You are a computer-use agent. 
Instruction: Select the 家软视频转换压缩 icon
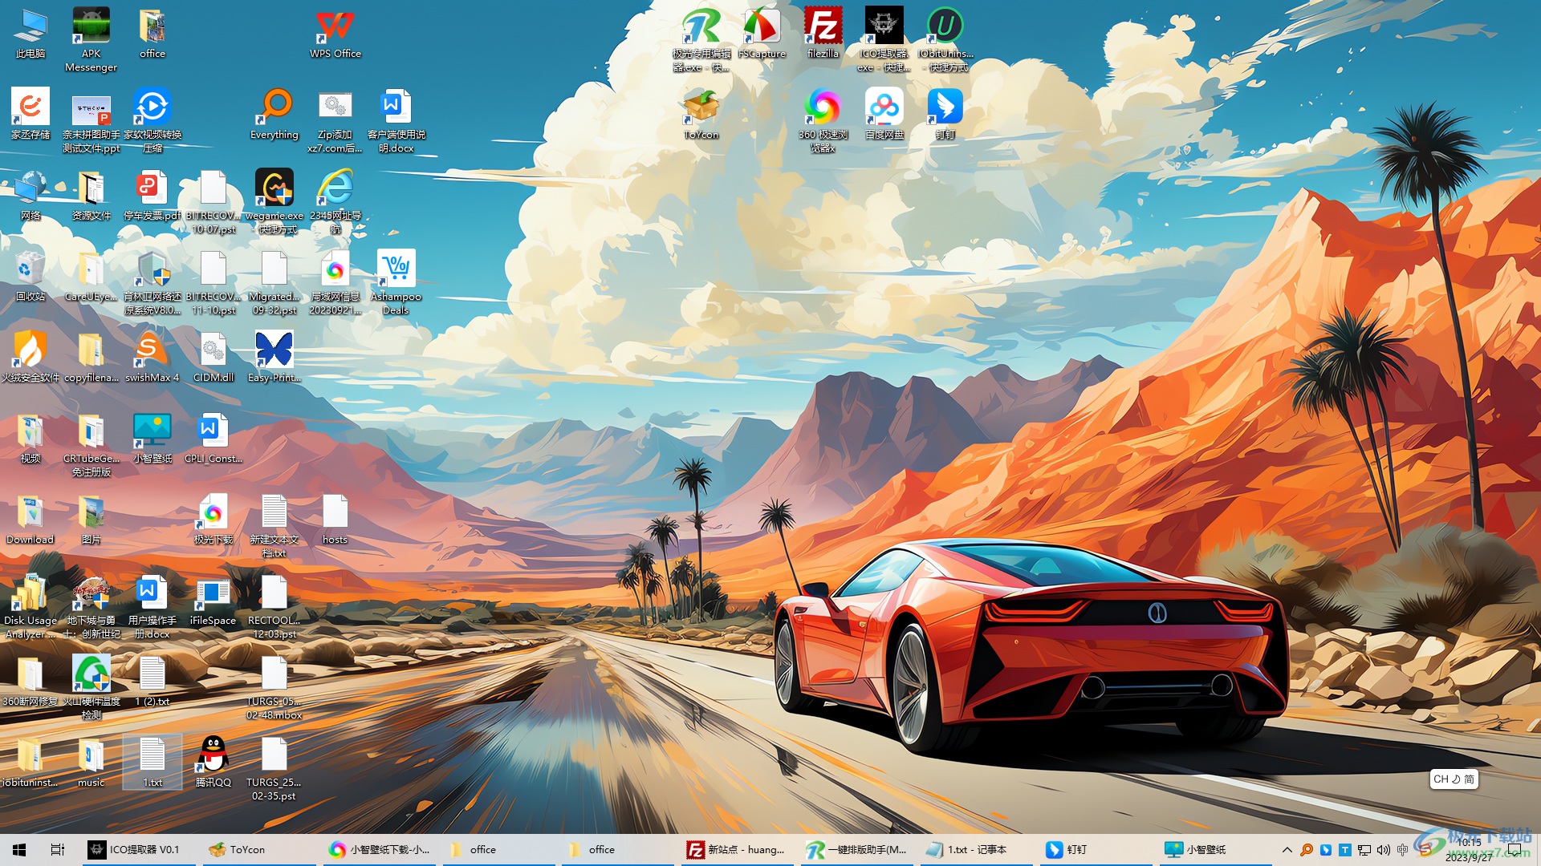tap(152, 119)
